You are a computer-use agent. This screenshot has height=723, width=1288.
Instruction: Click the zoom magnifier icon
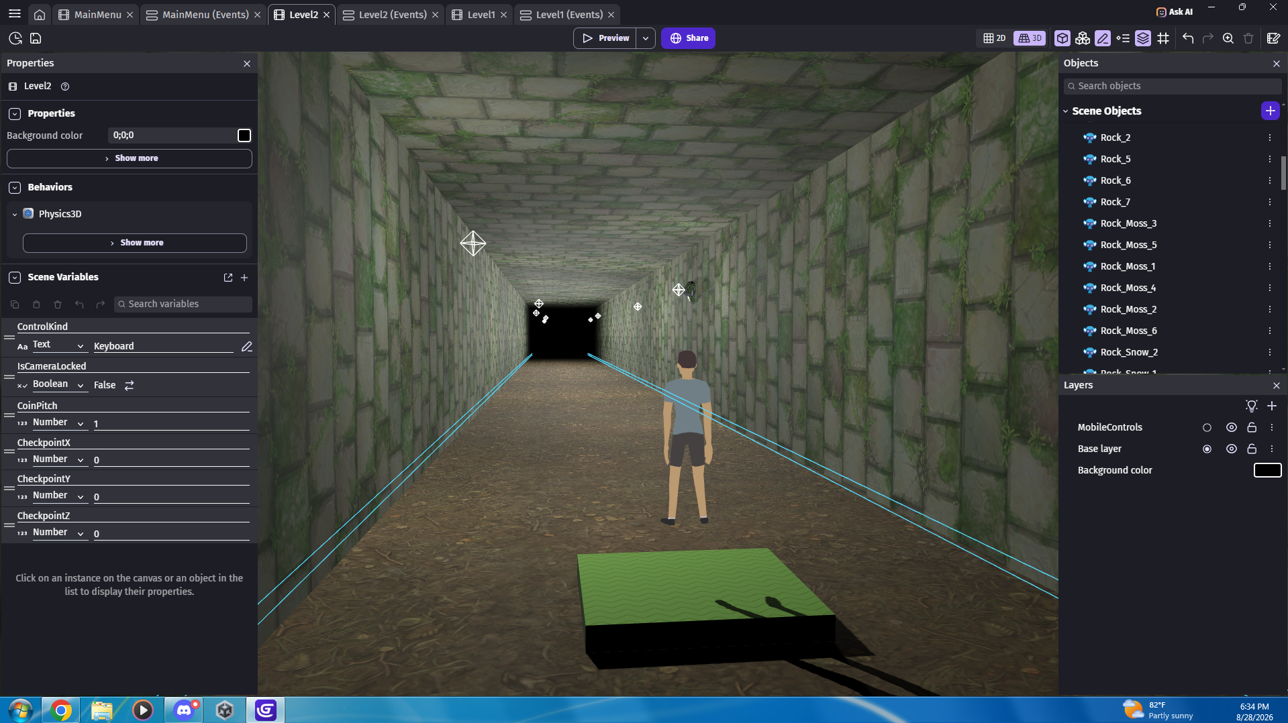click(1228, 38)
